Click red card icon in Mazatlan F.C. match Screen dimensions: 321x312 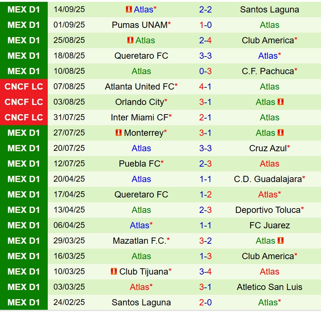coord(281,241)
